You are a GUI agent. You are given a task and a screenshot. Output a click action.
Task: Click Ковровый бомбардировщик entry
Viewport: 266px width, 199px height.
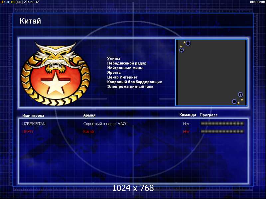click(x=135, y=82)
